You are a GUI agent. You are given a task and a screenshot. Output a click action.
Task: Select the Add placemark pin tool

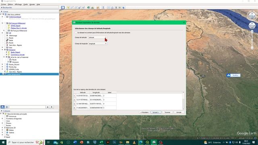pyautogui.click(x=68, y=8)
